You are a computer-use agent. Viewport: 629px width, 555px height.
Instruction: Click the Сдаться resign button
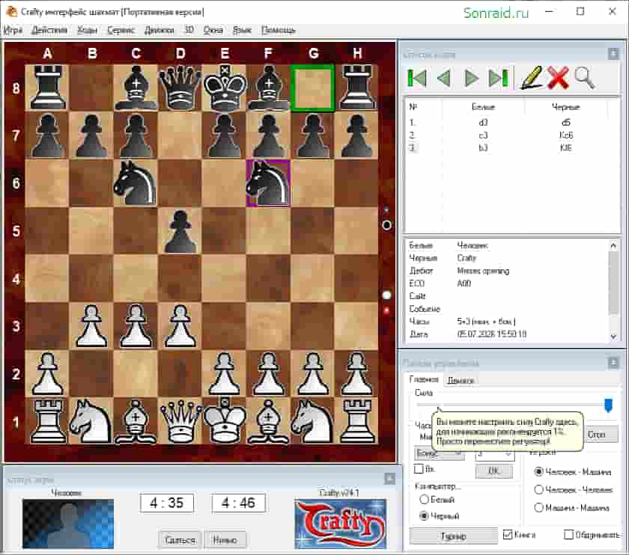point(180,539)
